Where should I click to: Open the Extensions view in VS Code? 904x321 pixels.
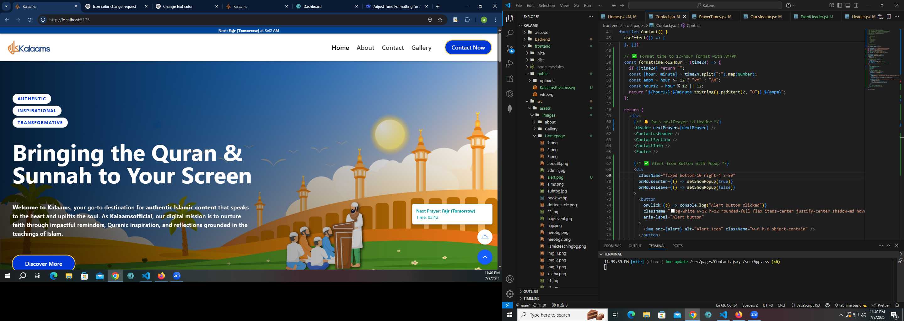(510, 79)
